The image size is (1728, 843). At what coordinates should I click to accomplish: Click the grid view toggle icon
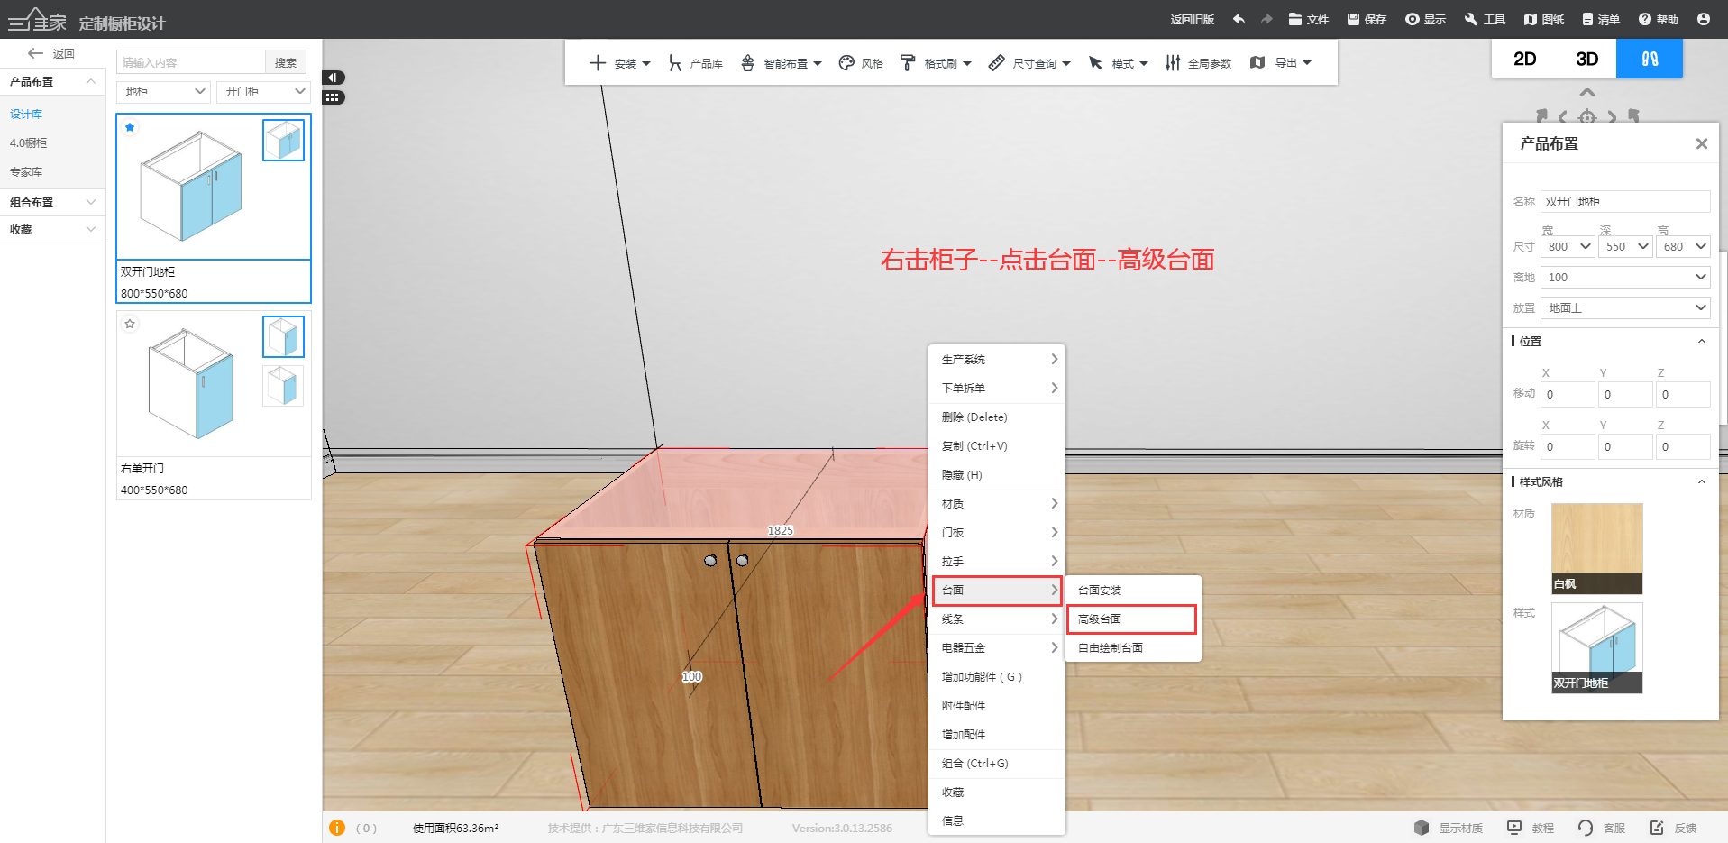point(334,97)
